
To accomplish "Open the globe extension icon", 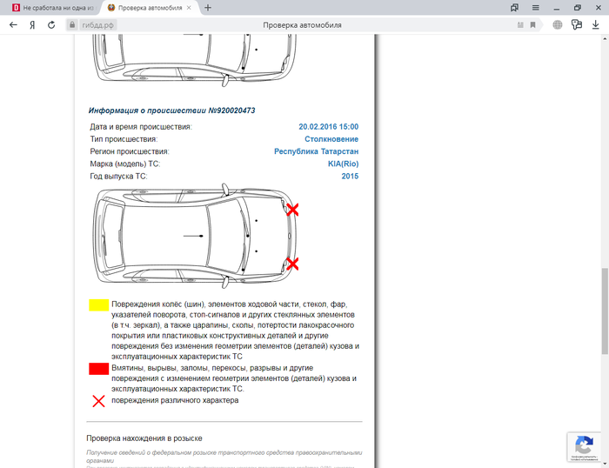I will click(x=558, y=25).
